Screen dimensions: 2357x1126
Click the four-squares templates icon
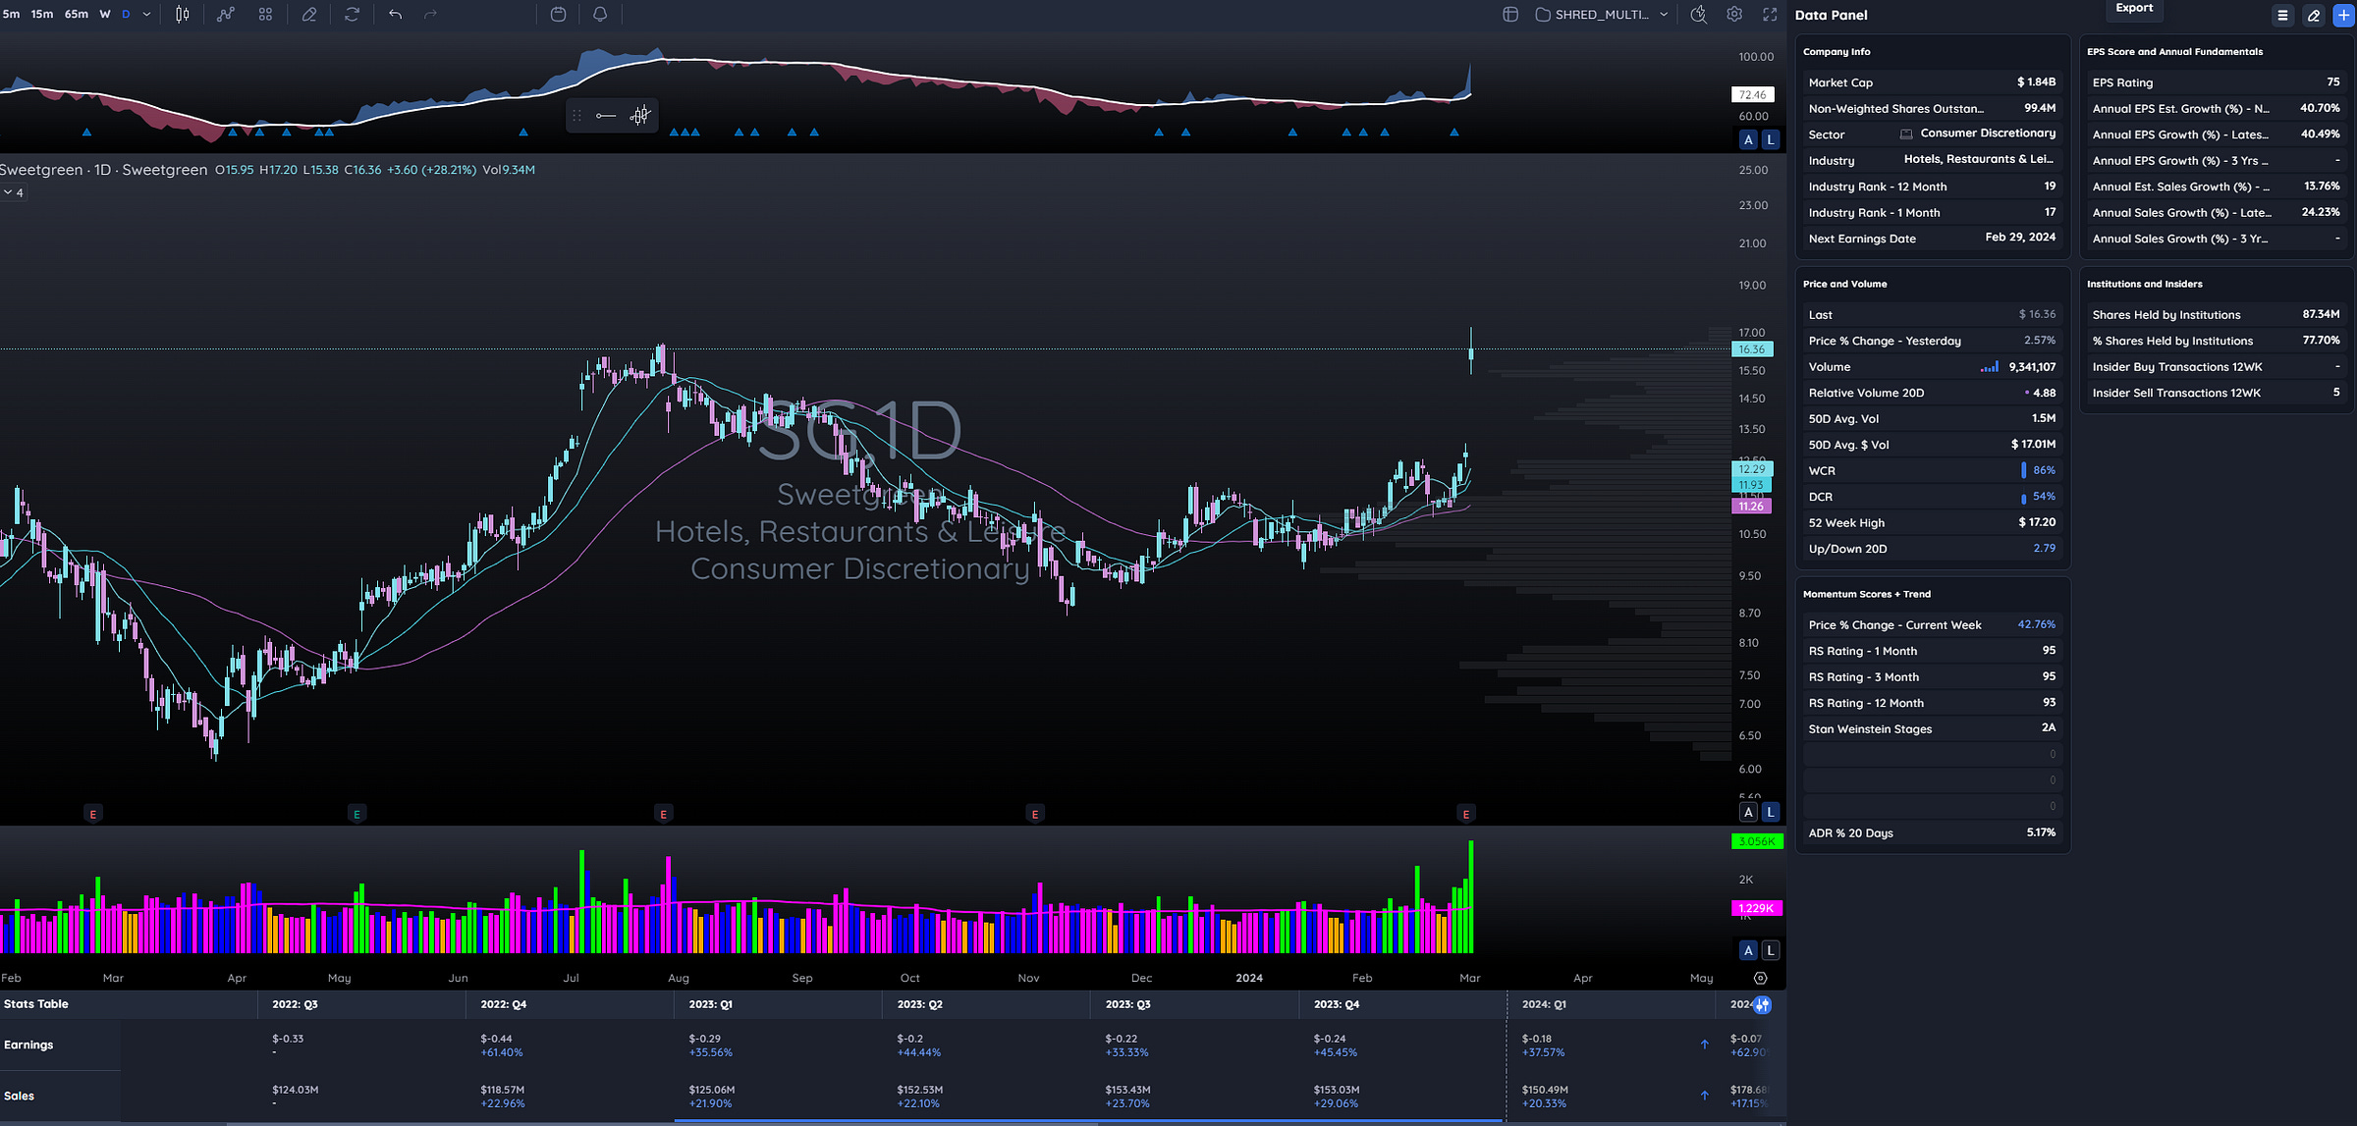265,14
